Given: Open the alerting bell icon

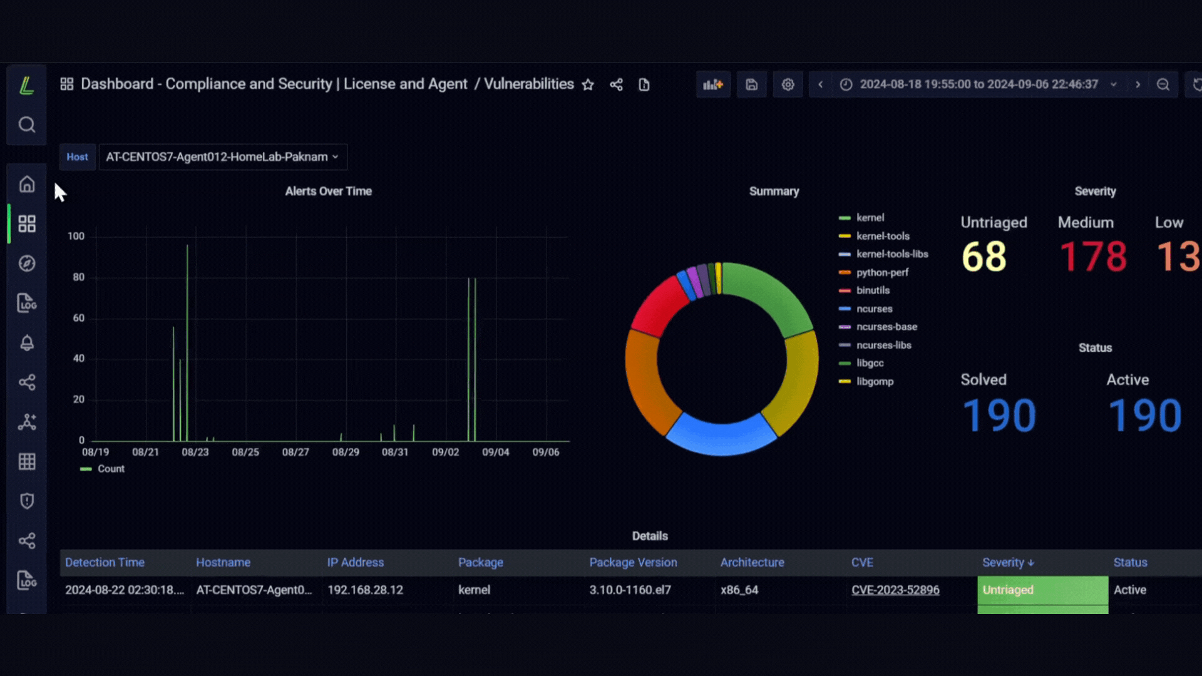Looking at the screenshot, I should (26, 342).
